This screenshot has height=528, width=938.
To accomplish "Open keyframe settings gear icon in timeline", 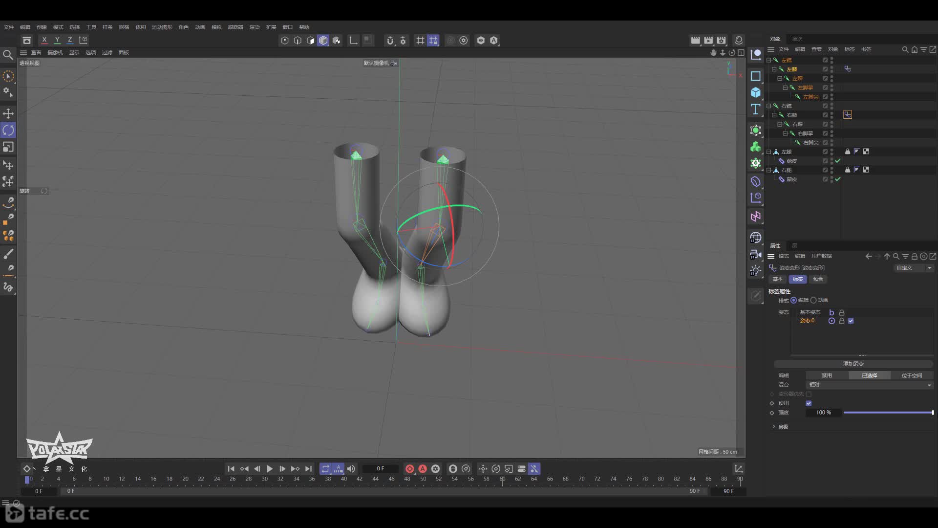I will (436, 469).
